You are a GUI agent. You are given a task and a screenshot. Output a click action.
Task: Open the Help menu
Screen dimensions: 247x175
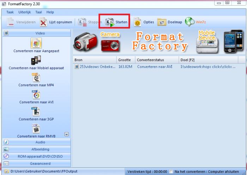[x=50, y=12]
